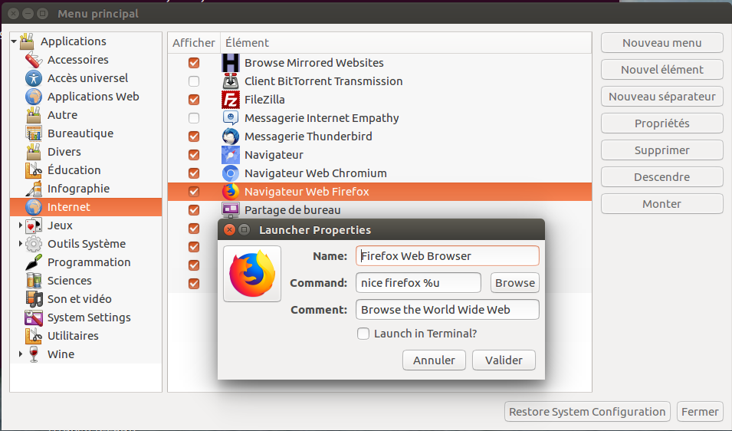This screenshot has height=431, width=732.
Task: Click the Nouveau séparateur button
Action: coord(662,97)
